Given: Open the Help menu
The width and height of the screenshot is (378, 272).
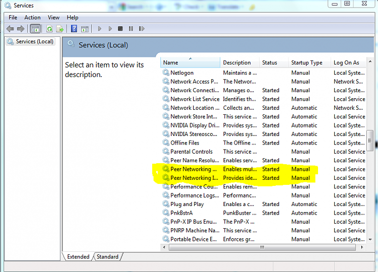Looking at the screenshot, I should coord(72,18).
